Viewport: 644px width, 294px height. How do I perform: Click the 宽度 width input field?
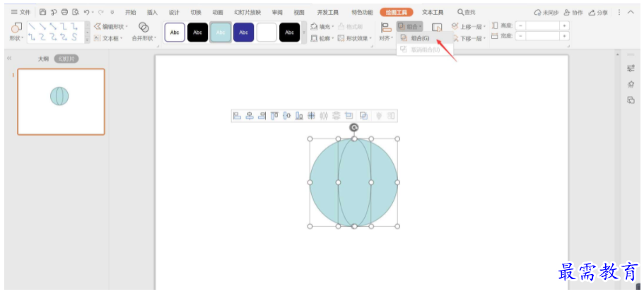(x=543, y=36)
